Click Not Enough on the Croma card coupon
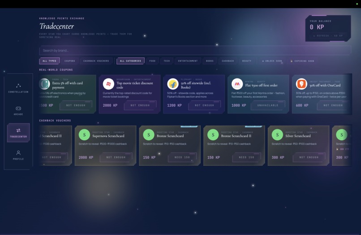The width and height of the screenshot is (361, 235). point(76,105)
